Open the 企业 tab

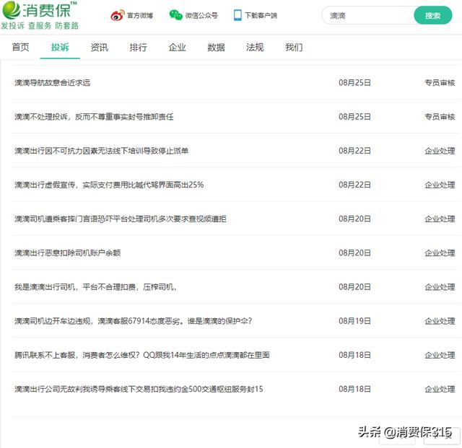point(177,47)
